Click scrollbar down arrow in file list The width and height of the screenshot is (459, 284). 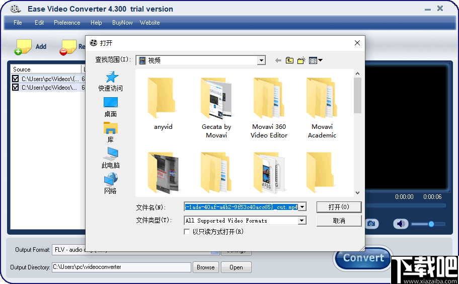[x=357, y=193]
